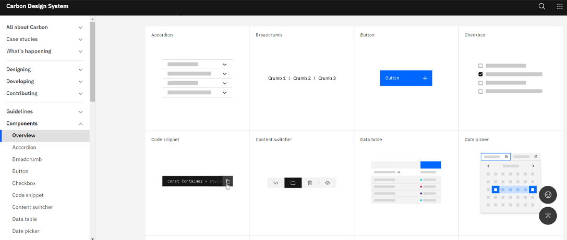
Task: Select Overview in the sidebar
Action: tap(45, 136)
